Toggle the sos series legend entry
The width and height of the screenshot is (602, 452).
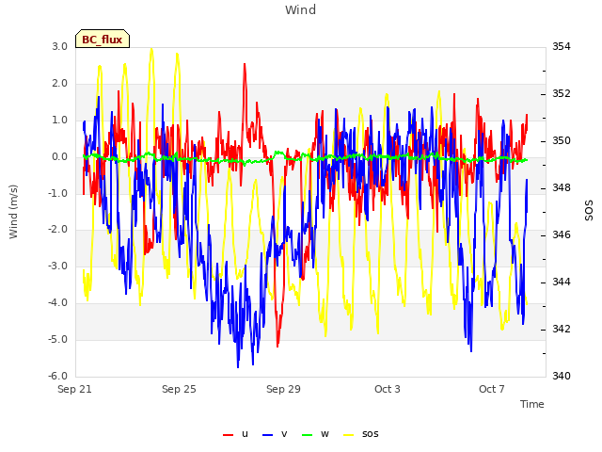pyautogui.click(x=361, y=434)
